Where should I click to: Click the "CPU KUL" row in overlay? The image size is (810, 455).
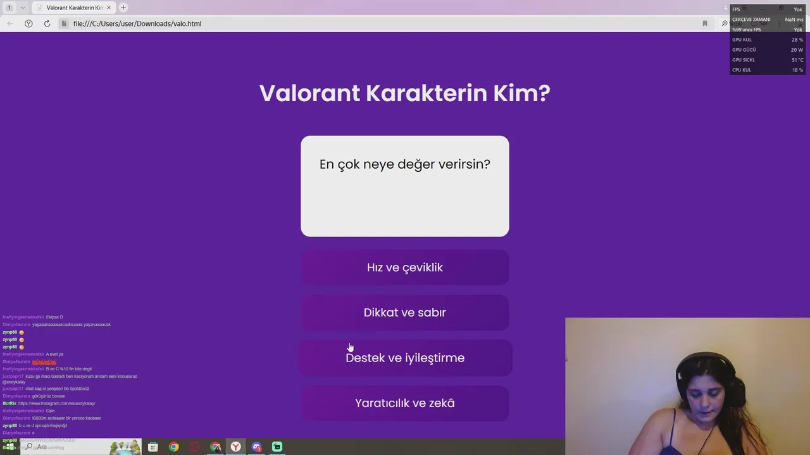pyautogui.click(x=768, y=70)
